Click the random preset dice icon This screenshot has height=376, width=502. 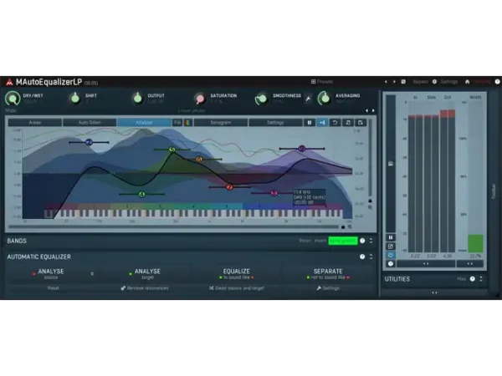(x=403, y=82)
